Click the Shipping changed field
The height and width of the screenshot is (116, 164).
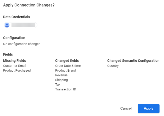pos(61,80)
